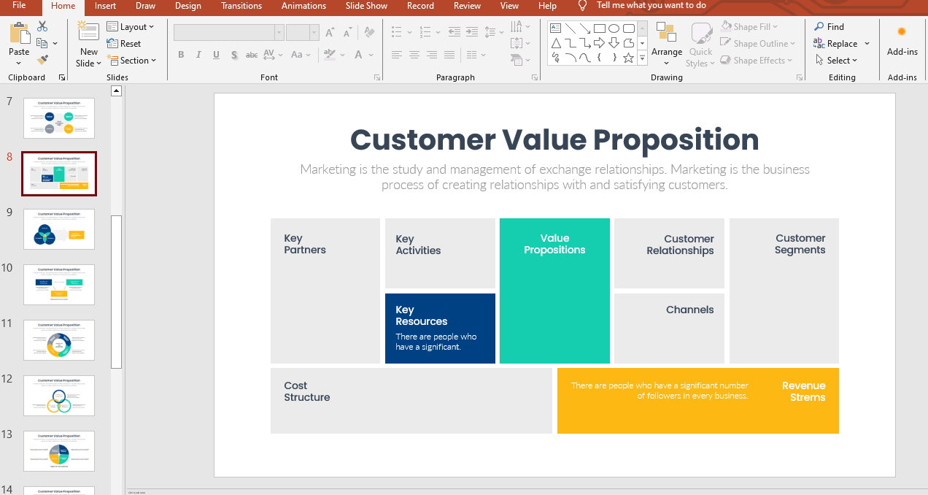Click the Decrease Indent icon

(454, 32)
